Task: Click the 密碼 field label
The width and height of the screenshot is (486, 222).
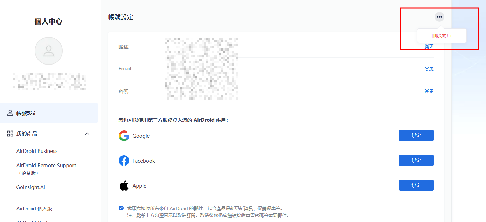Action: 124,92
